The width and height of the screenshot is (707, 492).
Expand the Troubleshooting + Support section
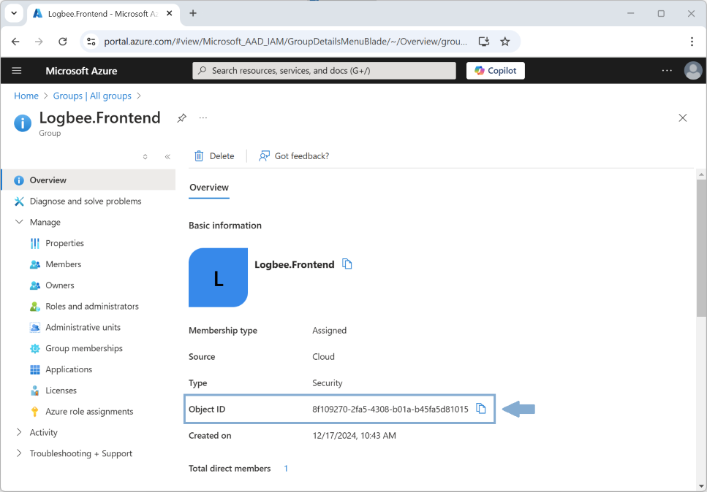point(19,453)
